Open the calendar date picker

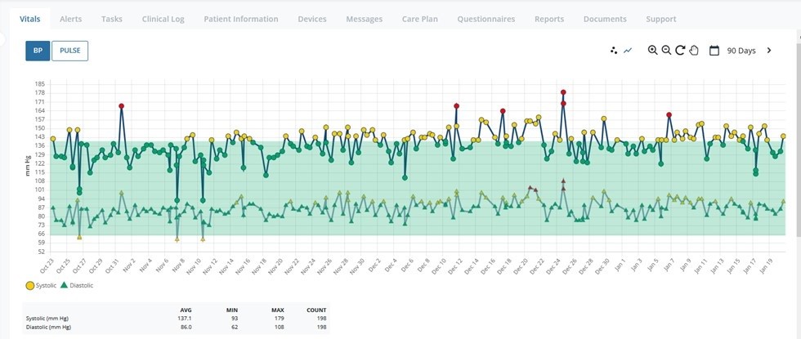click(714, 51)
